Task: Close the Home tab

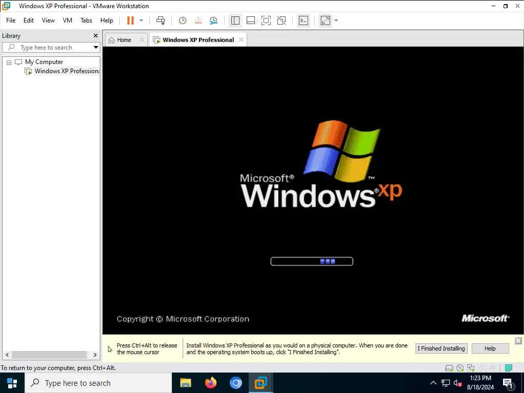Action: [x=142, y=40]
